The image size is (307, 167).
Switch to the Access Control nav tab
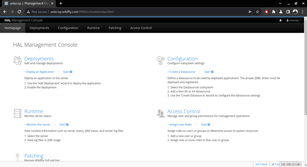pyautogui.click(x=141, y=28)
